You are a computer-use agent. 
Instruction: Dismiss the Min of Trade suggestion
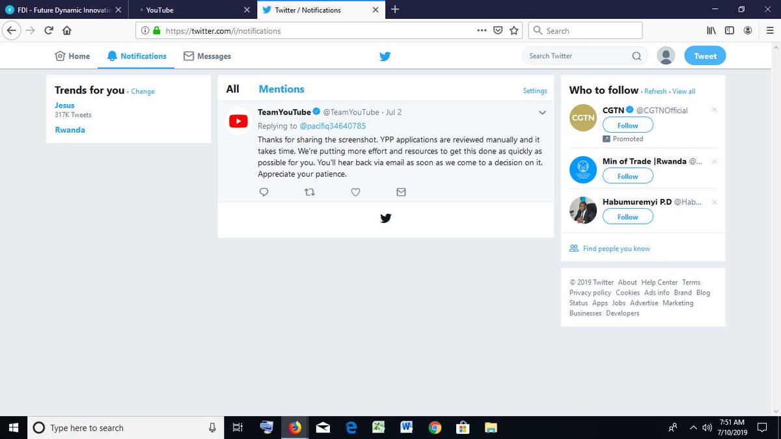[x=714, y=161]
